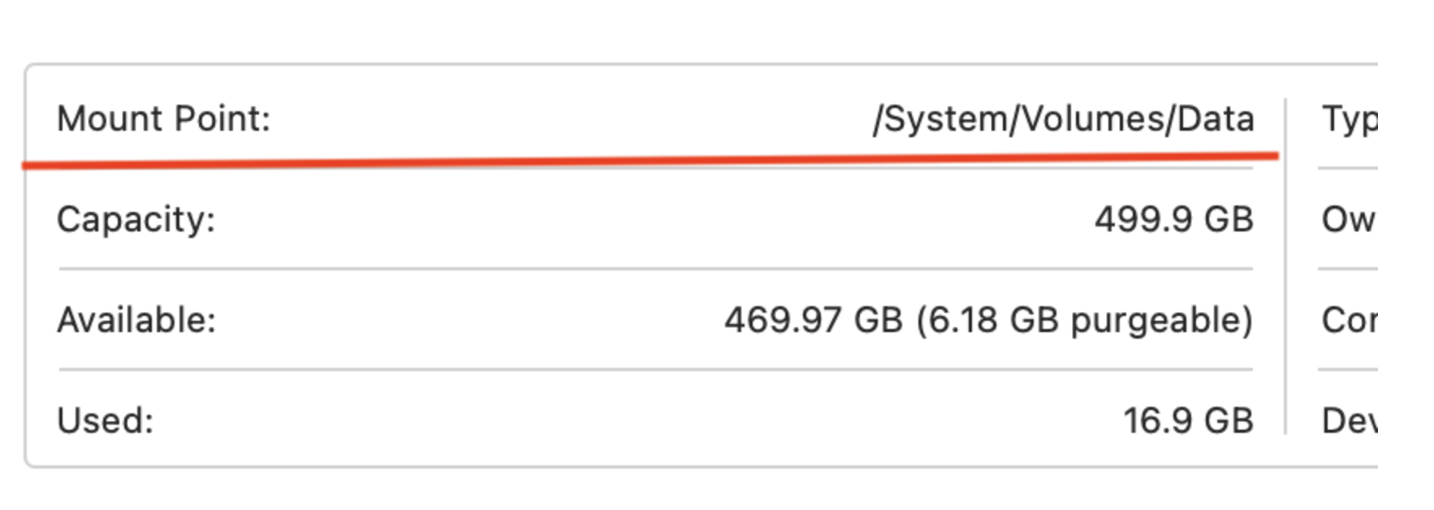This screenshot has height=510, width=1434.
Task: Click the truncated Dev label
Action: pos(1348,421)
